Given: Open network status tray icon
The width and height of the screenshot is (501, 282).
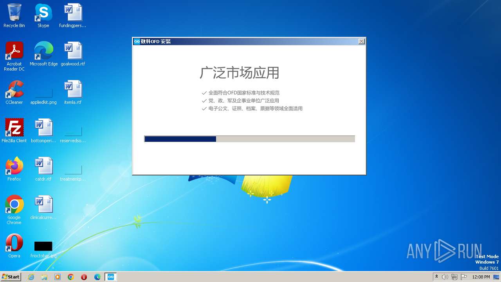Looking at the screenshot, I should (454, 277).
